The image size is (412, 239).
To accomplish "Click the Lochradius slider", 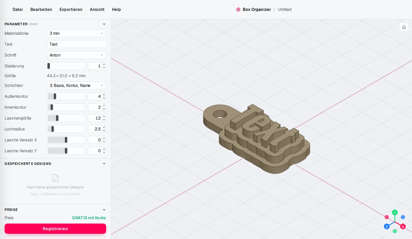I will coord(66,129).
